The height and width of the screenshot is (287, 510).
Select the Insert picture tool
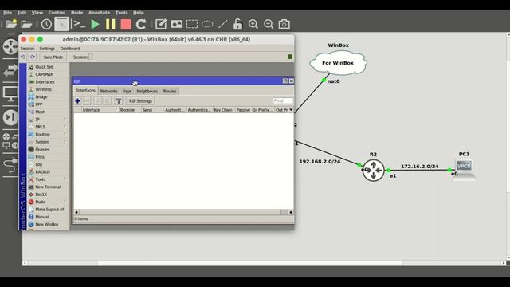click(177, 24)
